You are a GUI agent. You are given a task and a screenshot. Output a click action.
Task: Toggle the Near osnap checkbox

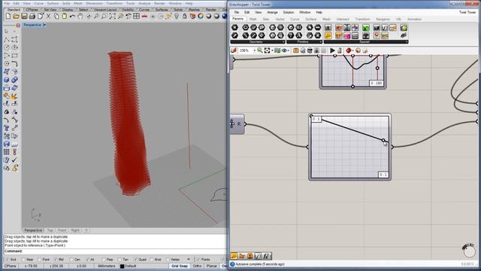pyautogui.click(x=23, y=260)
